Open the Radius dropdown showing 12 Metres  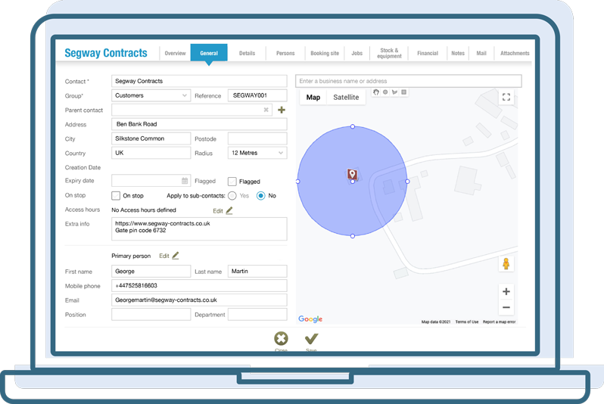coord(257,153)
